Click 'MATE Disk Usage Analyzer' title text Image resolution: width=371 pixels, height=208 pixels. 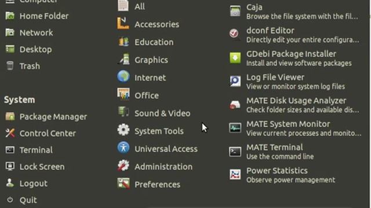tap(296, 101)
